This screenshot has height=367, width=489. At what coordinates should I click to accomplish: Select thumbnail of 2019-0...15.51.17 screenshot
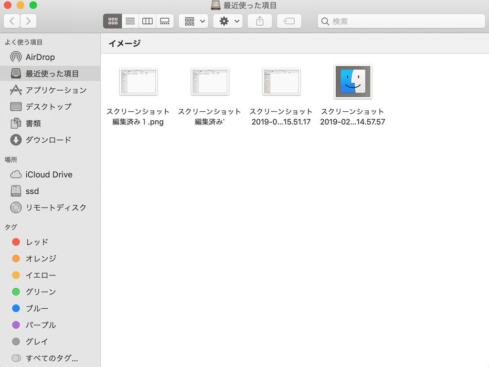[281, 82]
